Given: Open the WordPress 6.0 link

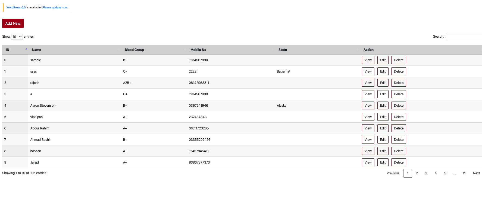Looking at the screenshot, I should (x=16, y=7).
